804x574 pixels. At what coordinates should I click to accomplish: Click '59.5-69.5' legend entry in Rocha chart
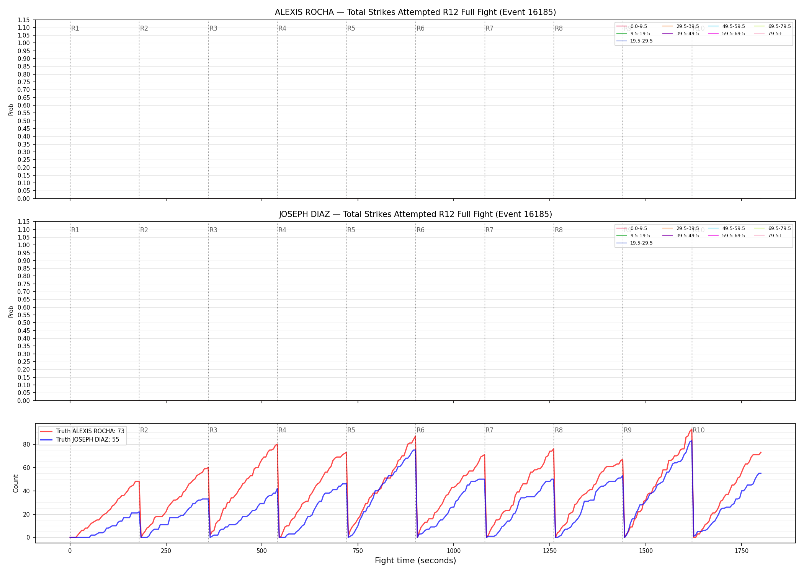(x=734, y=34)
